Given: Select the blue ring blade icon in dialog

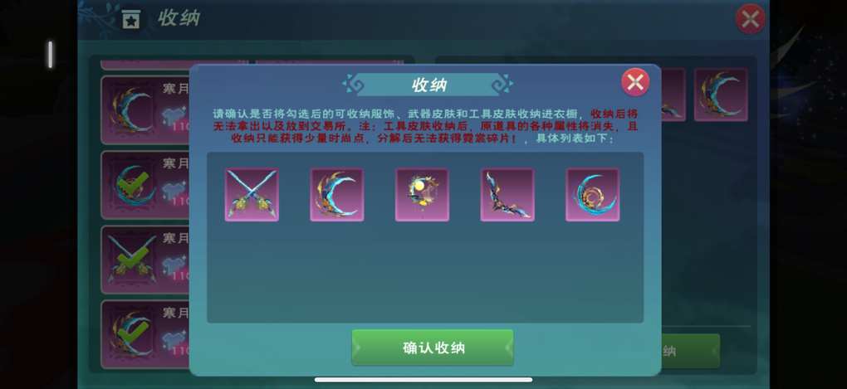Looking at the screenshot, I should [x=593, y=195].
